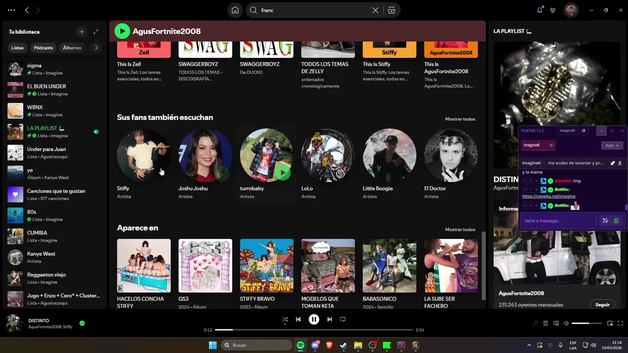Open Little Boogie artist card
This screenshot has height=353, width=628.
click(390, 164)
